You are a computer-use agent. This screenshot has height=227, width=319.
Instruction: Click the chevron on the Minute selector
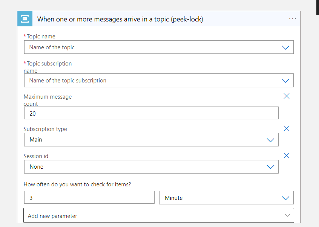tap(285, 198)
